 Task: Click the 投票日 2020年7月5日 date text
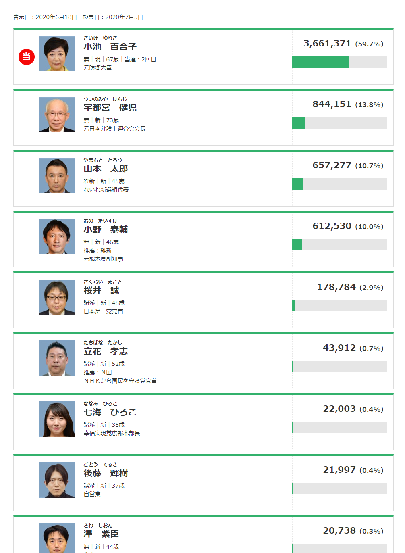(x=113, y=17)
